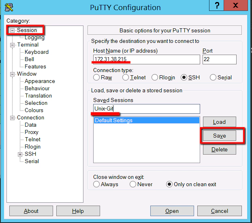
Task: Open the Rlogin category in the tree
Action: pos(33,147)
